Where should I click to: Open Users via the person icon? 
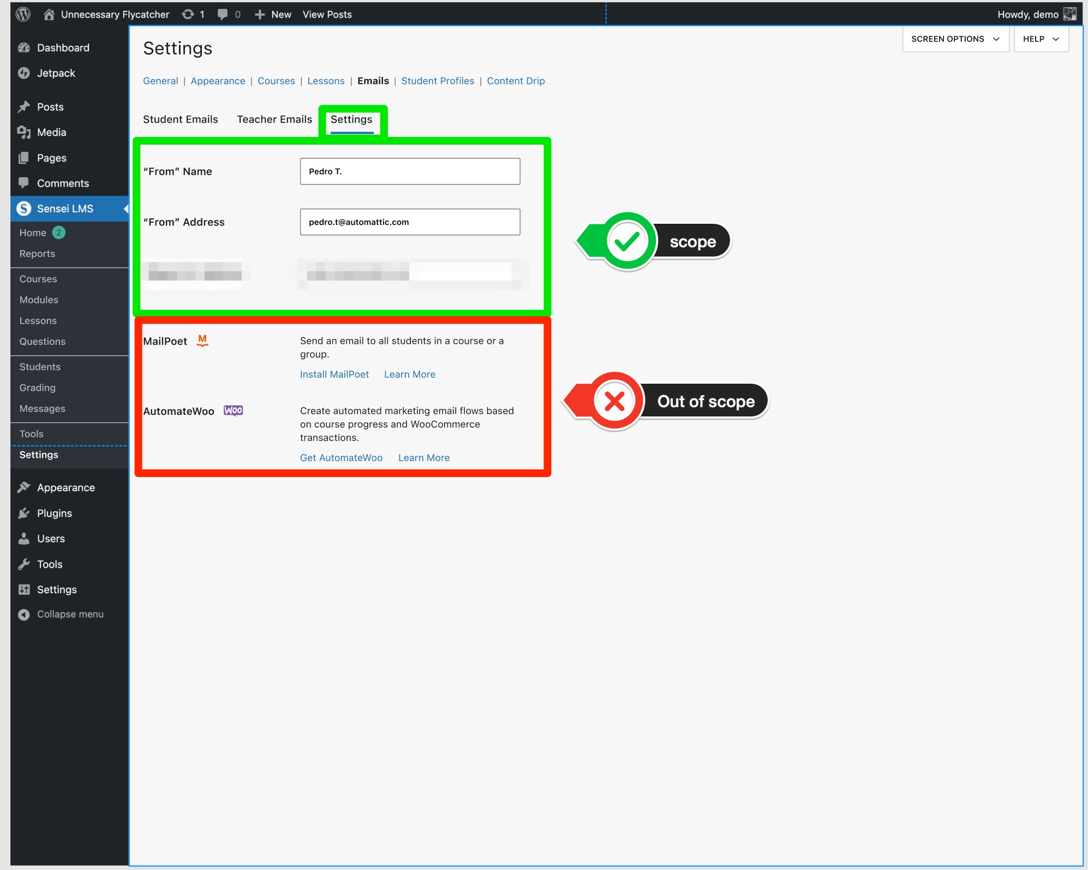point(24,538)
